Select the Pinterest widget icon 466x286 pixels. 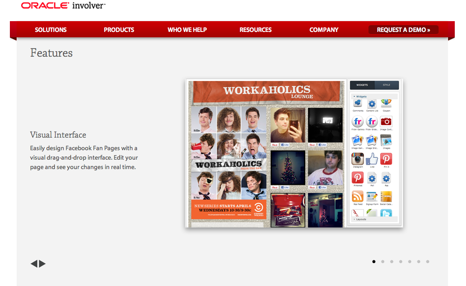tap(358, 178)
